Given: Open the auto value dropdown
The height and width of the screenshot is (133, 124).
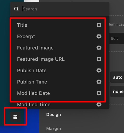Looking at the screenshot, I should [117, 77].
